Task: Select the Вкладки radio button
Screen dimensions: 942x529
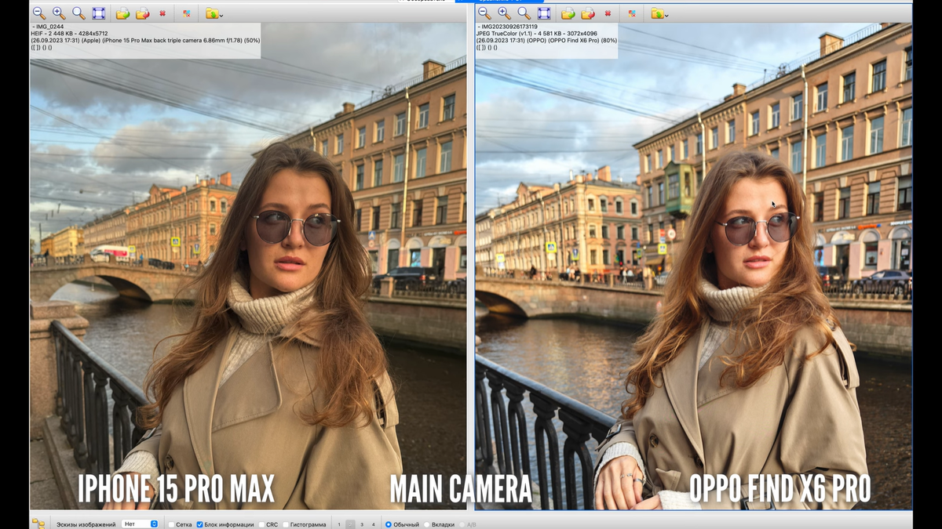Action: 427,524
